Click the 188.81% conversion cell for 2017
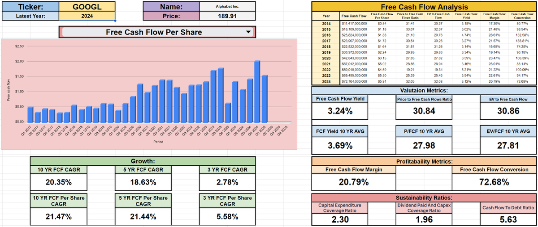The image size is (538, 227). coord(522,41)
